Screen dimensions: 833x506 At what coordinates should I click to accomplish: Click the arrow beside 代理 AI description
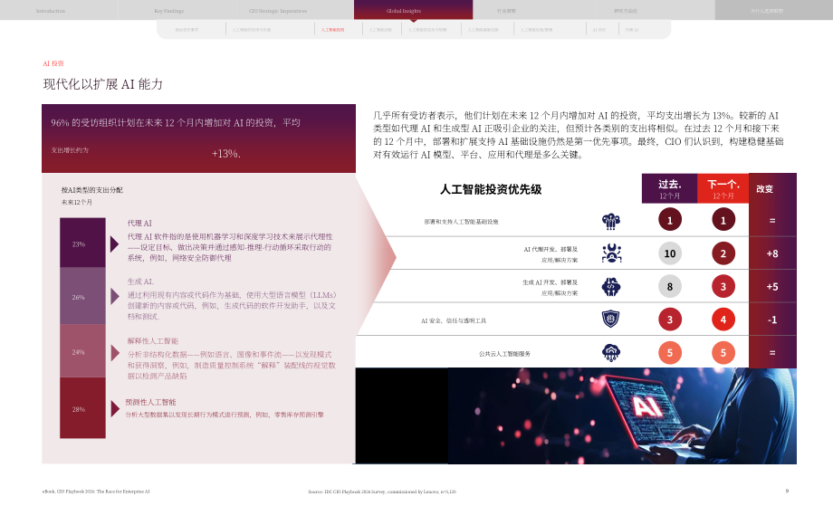114,244
